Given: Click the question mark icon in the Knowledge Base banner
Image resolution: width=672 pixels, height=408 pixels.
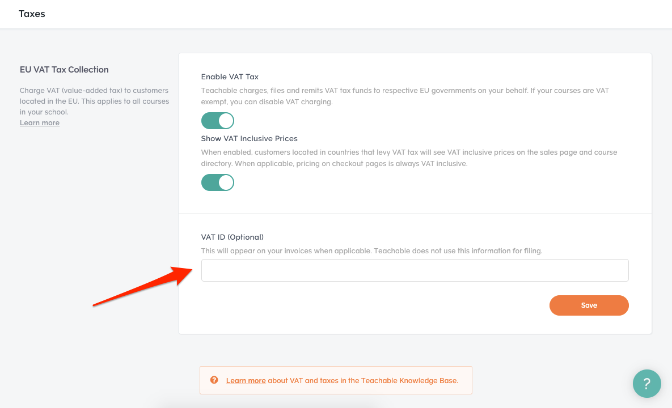Looking at the screenshot, I should 214,380.
